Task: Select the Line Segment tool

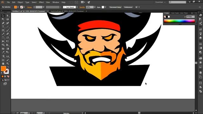Action: pyautogui.click(x=8, y=27)
